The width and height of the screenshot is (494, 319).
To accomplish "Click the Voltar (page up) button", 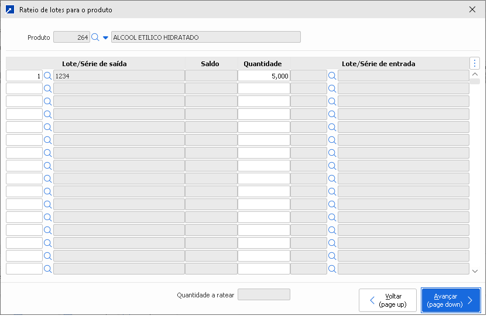I will coord(387,300).
